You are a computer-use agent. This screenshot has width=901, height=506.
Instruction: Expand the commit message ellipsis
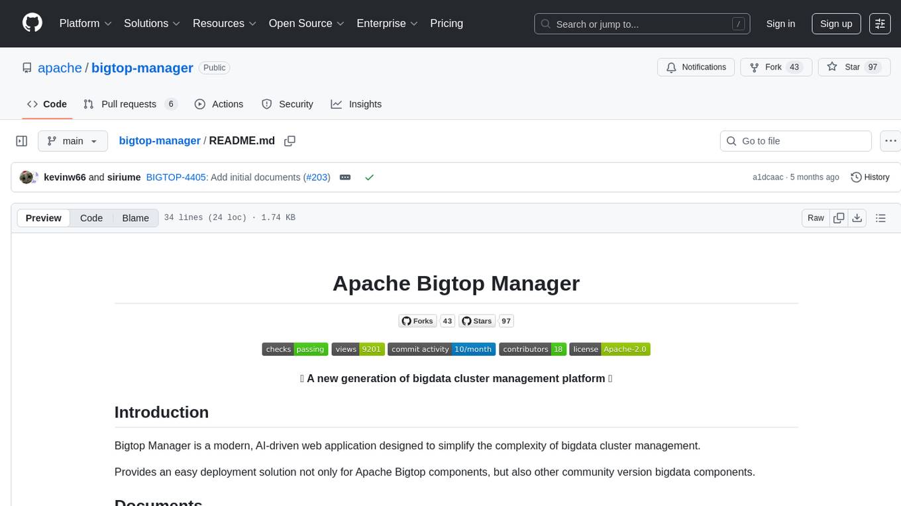click(344, 177)
